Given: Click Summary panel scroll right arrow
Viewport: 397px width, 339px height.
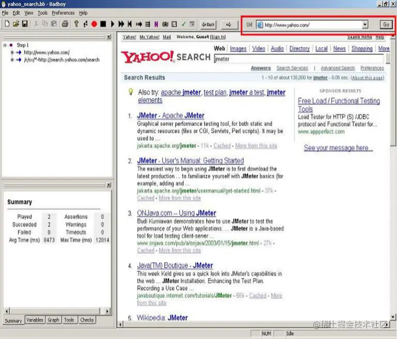Looking at the screenshot, I should (107, 311).
